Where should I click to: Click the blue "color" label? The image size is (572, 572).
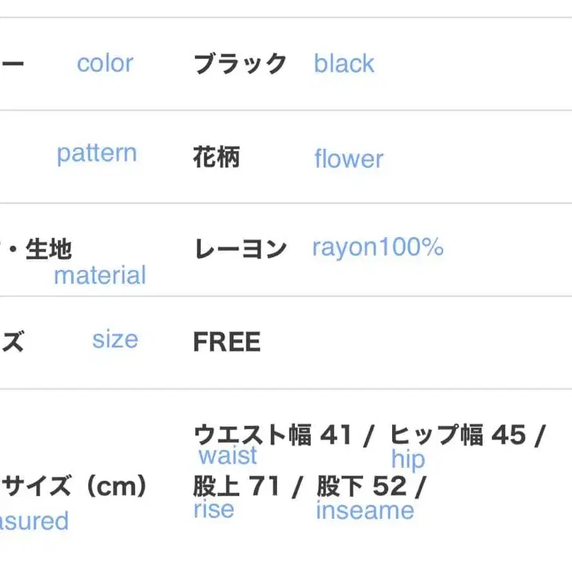click(105, 63)
